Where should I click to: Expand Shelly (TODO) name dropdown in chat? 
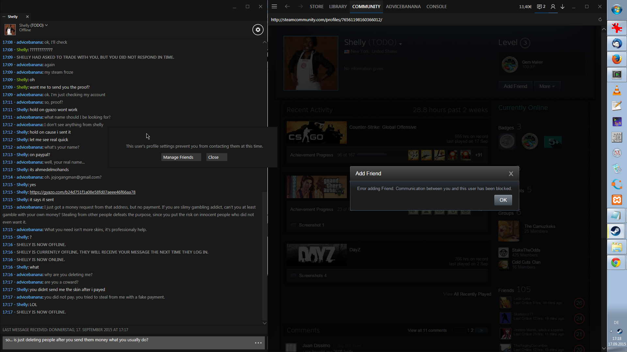tap(47, 25)
